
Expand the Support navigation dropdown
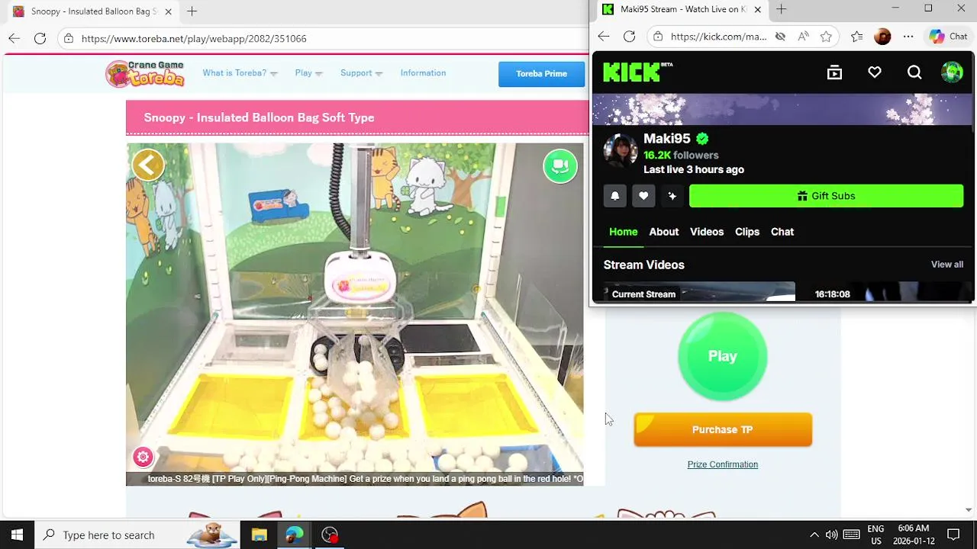click(x=361, y=73)
